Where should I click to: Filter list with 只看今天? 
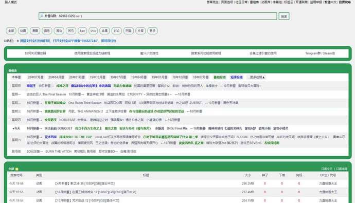(x=327, y=169)
